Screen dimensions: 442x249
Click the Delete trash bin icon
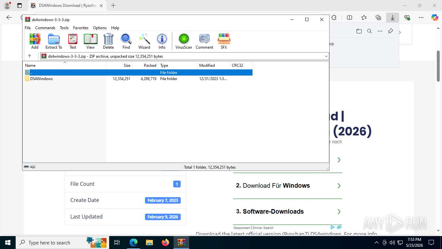[x=108, y=41]
